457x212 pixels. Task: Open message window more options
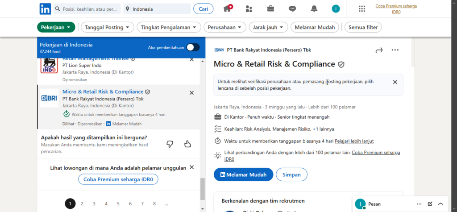pos(419,204)
